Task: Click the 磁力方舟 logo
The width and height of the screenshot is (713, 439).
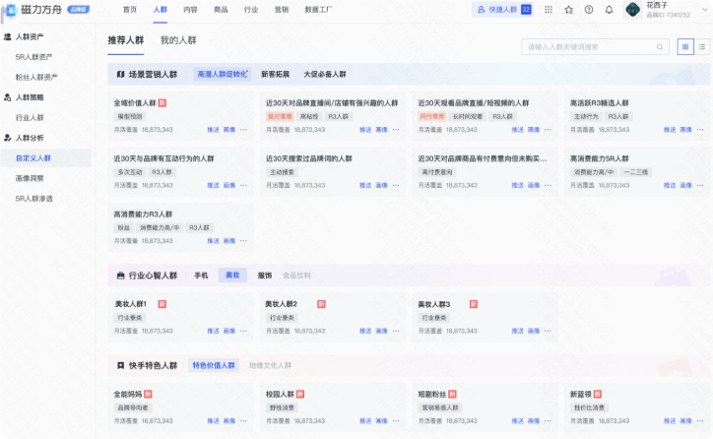Action: click(x=32, y=10)
